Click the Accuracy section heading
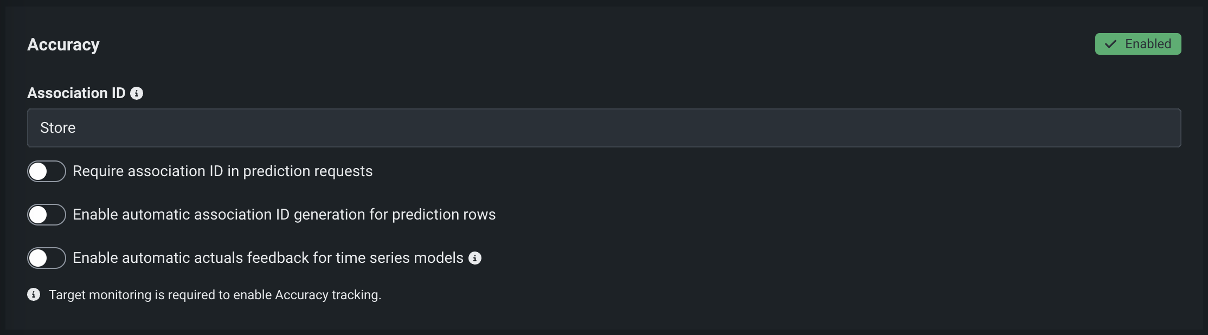1208x335 pixels. [x=63, y=44]
